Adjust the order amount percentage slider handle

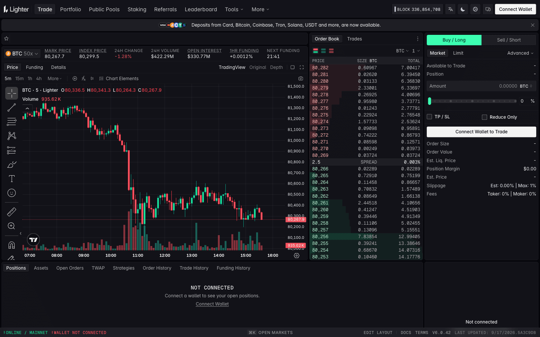pyautogui.click(x=429, y=101)
